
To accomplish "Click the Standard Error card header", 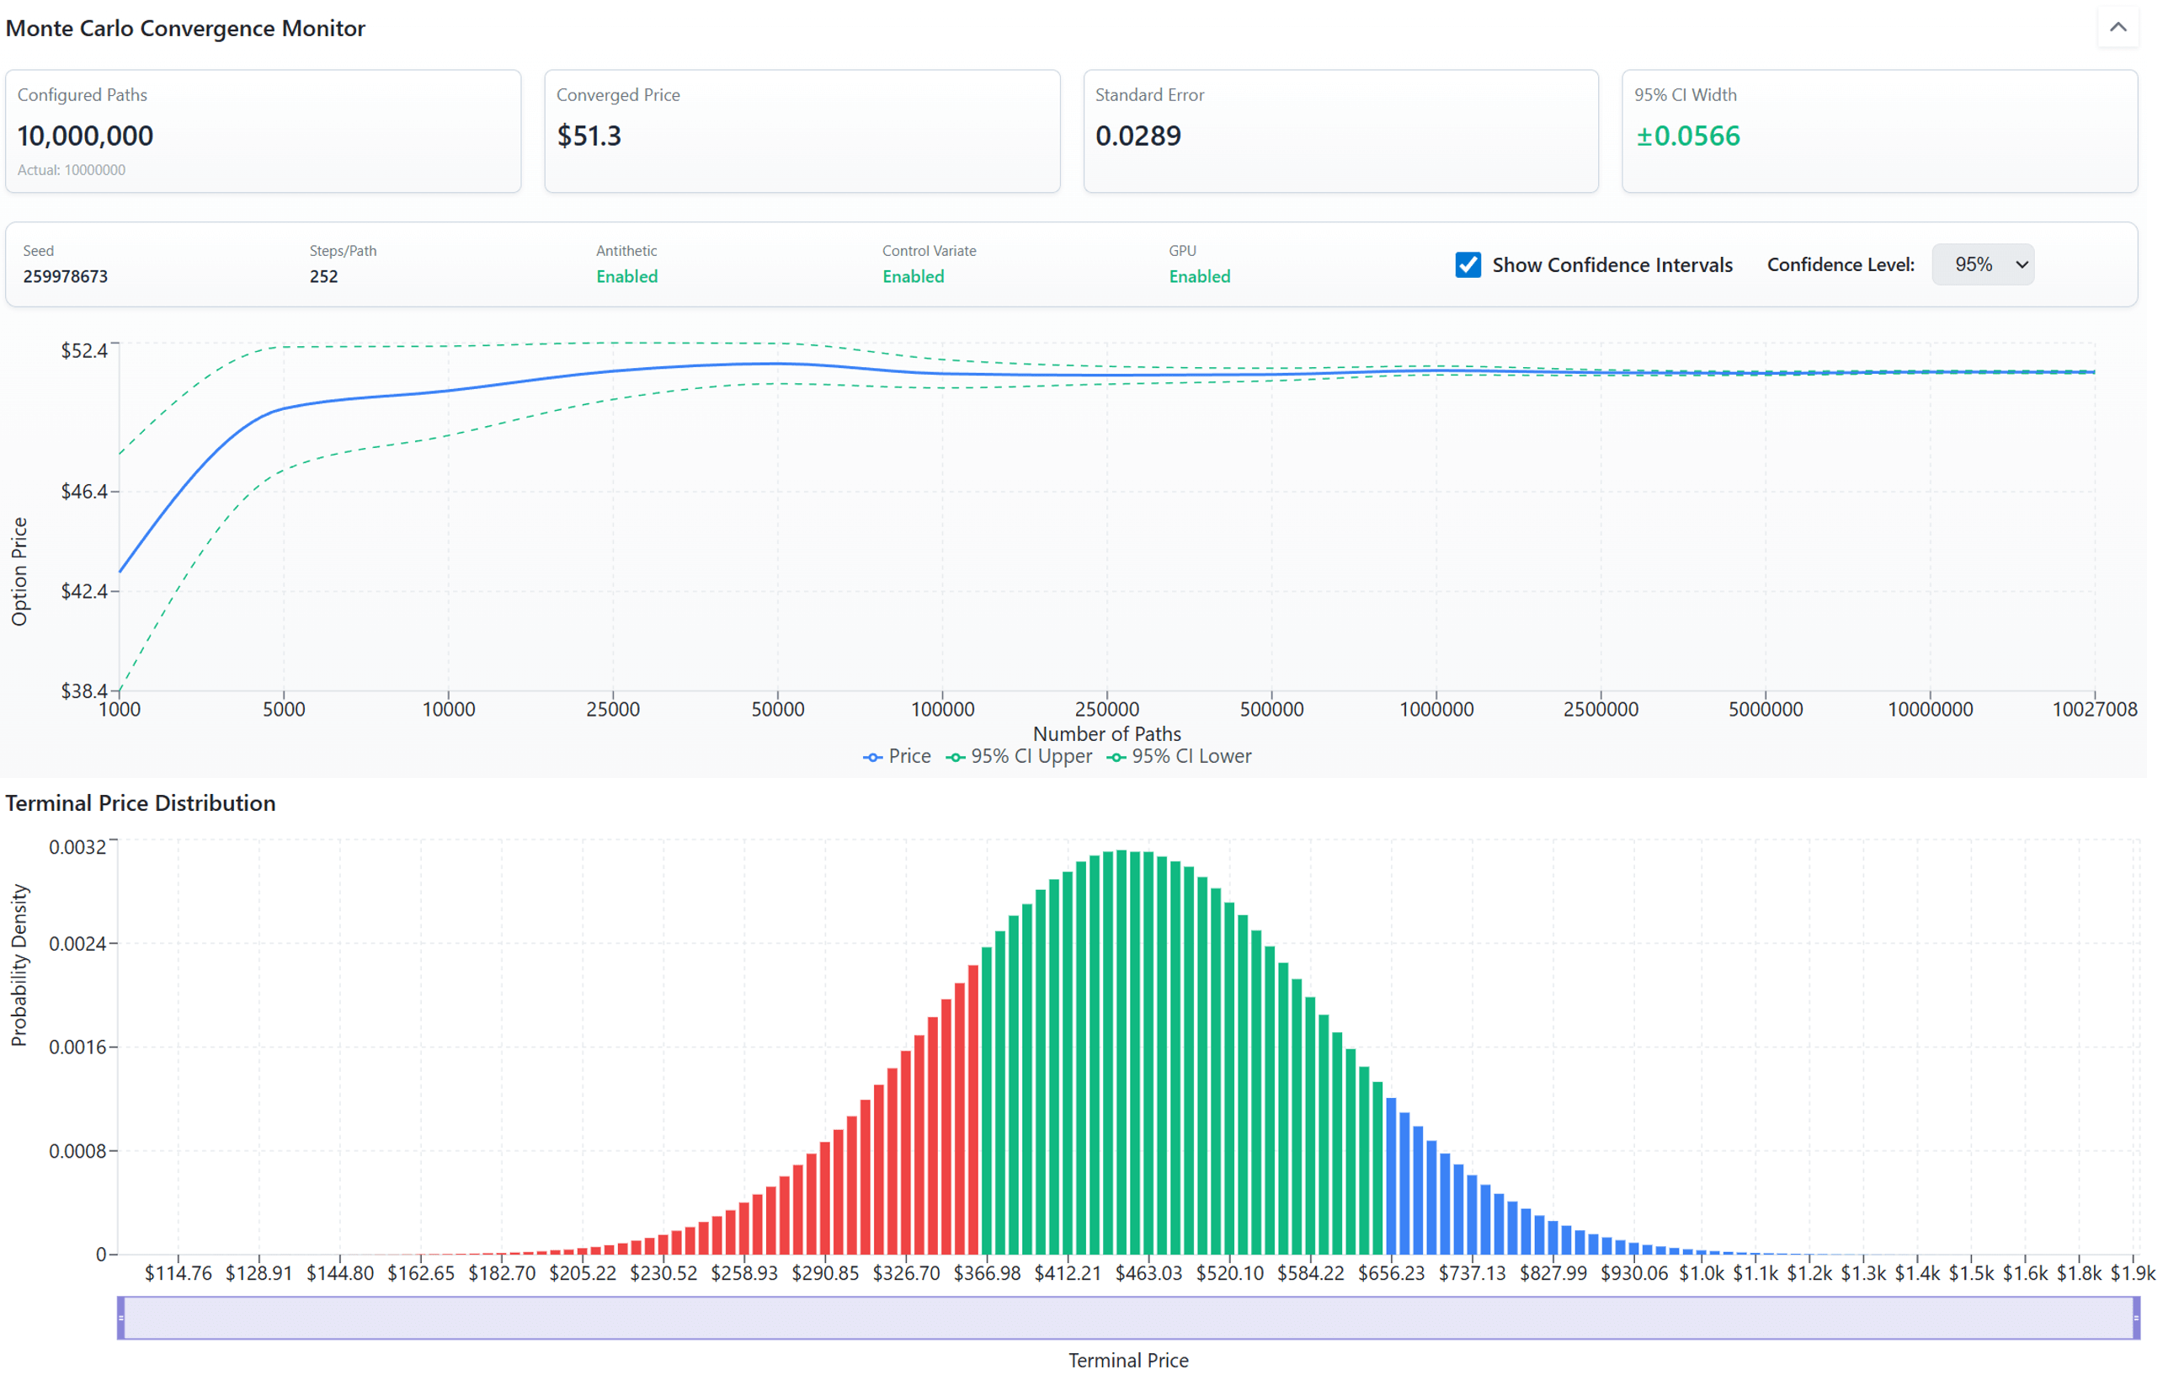I will [x=1149, y=94].
